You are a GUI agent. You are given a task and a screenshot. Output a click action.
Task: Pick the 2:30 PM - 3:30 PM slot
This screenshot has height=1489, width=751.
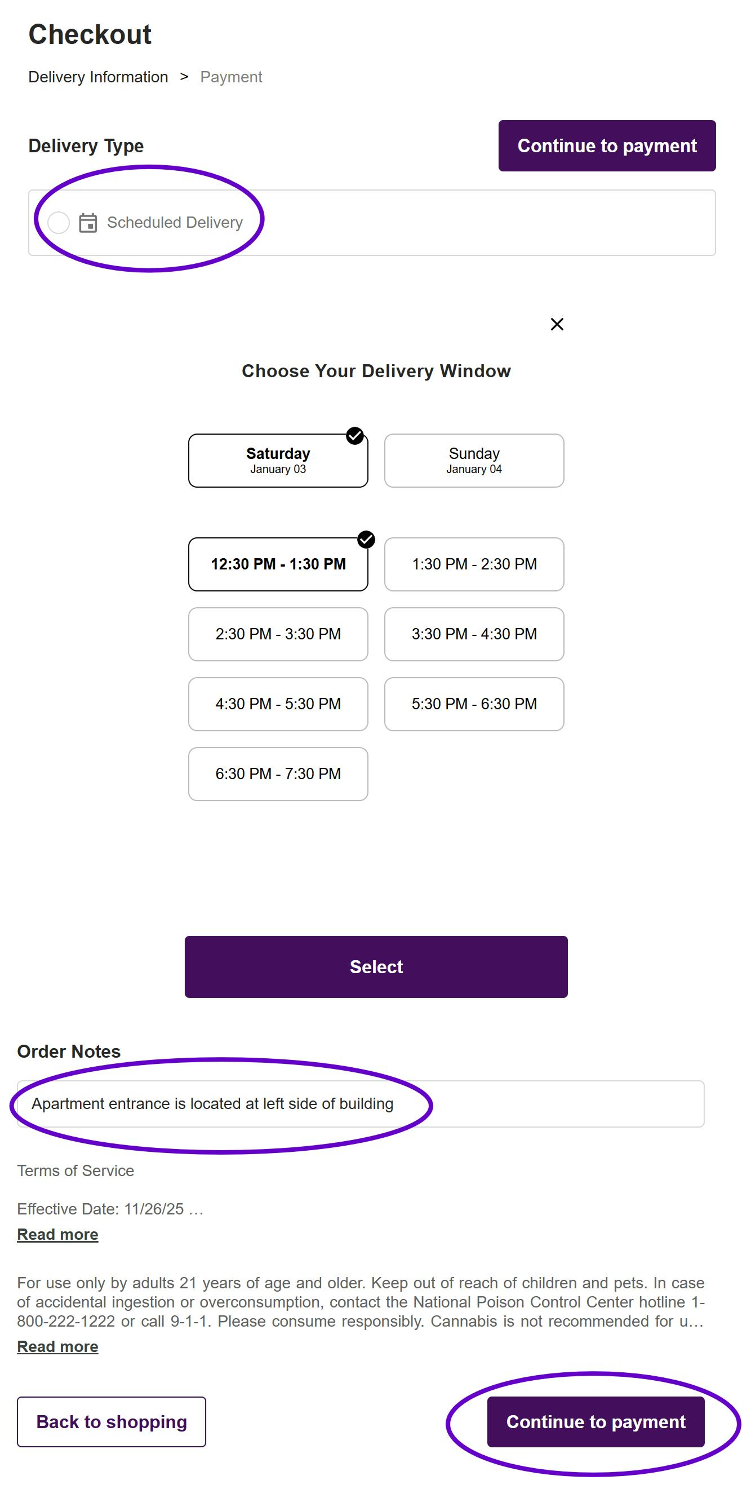coord(278,634)
